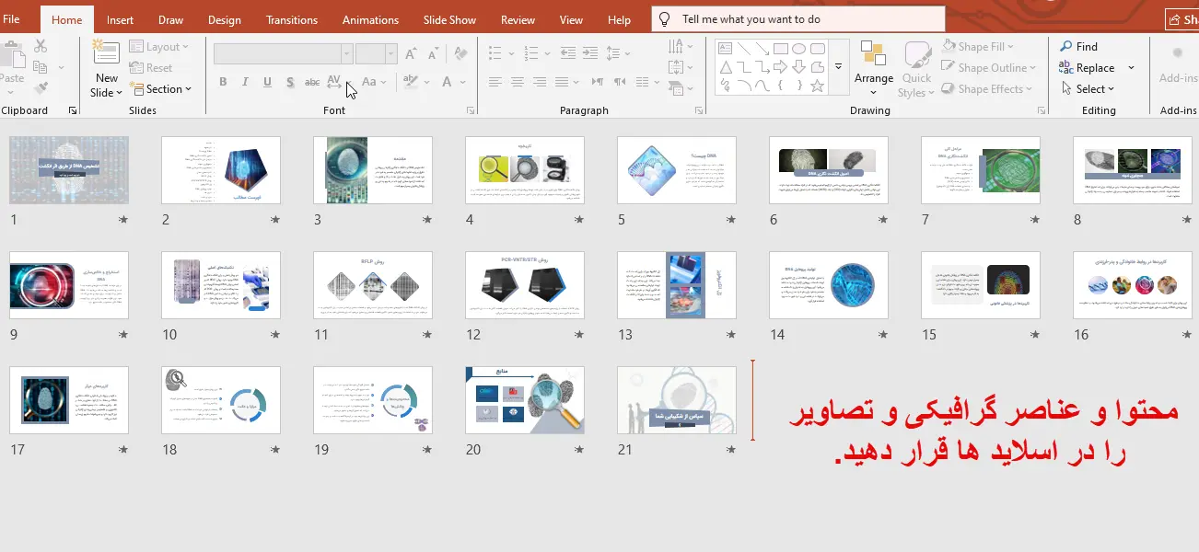
Task: Open the Font dialog launcher
Action: tap(471, 110)
